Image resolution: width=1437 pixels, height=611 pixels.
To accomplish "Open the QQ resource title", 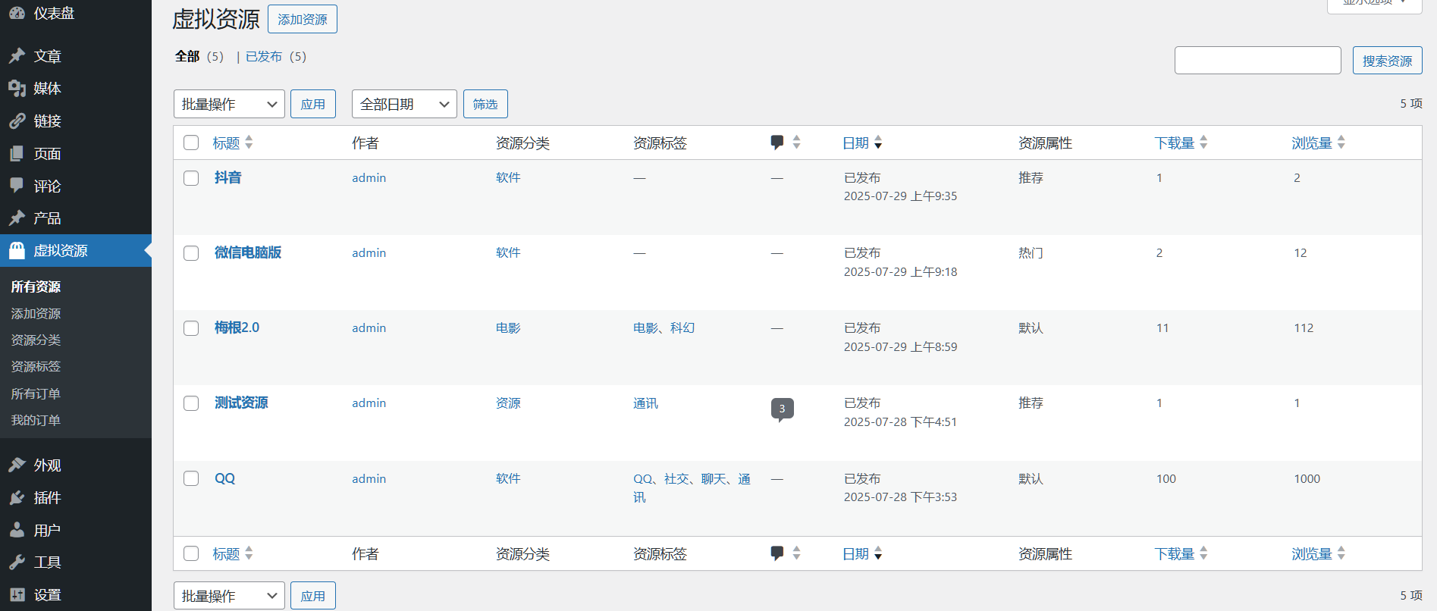I will click(x=225, y=478).
